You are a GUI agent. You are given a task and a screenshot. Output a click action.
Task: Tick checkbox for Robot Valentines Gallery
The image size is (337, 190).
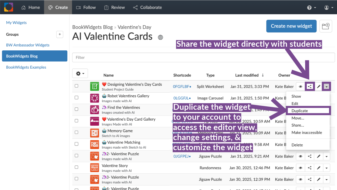(76, 97)
